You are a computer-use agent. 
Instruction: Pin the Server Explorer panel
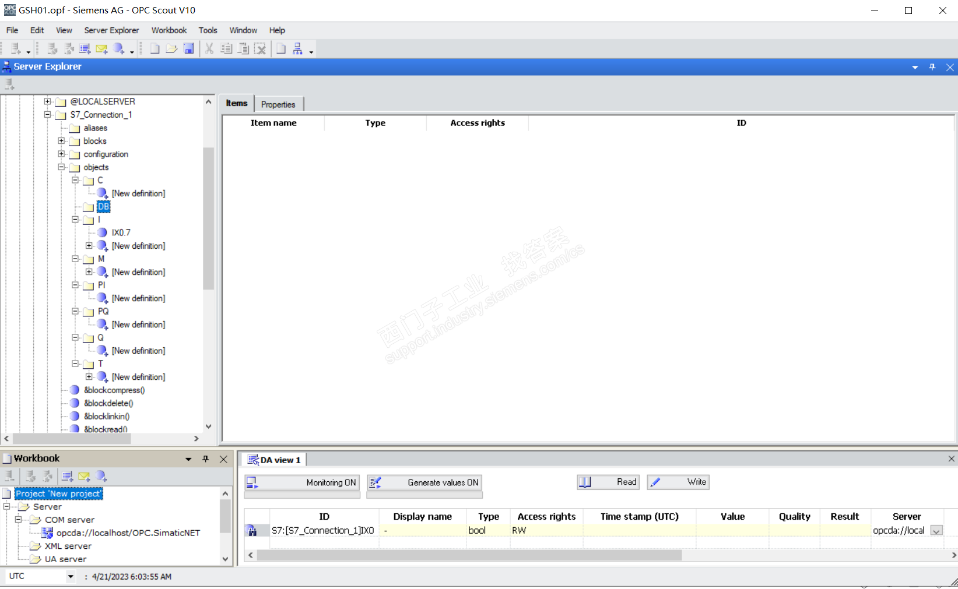point(932,67)
